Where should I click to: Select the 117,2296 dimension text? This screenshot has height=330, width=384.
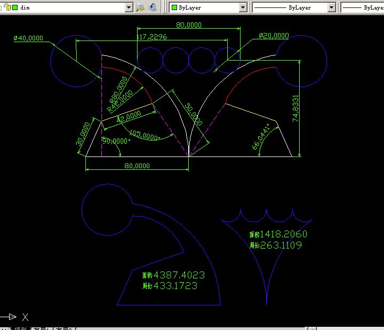pyautogui.click(x=152, y=37)
